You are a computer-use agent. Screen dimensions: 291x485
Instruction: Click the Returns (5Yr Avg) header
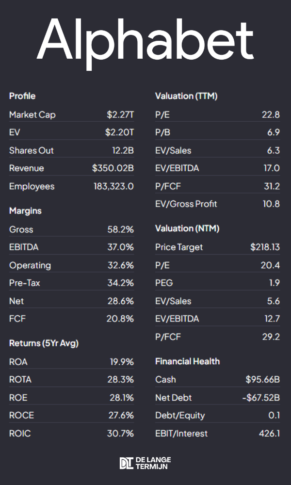44,343
